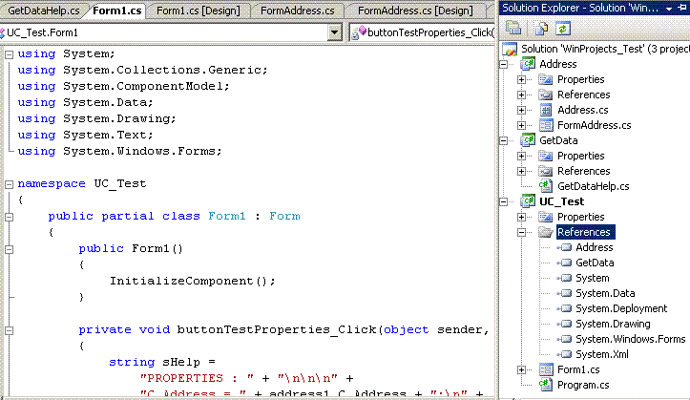Click the method icon beside buttonTestProperties_Click
Screen dimensions: 690x400
coord(359,32)
